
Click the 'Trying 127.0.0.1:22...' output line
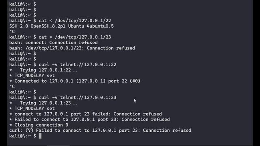(x=43, y=70)
